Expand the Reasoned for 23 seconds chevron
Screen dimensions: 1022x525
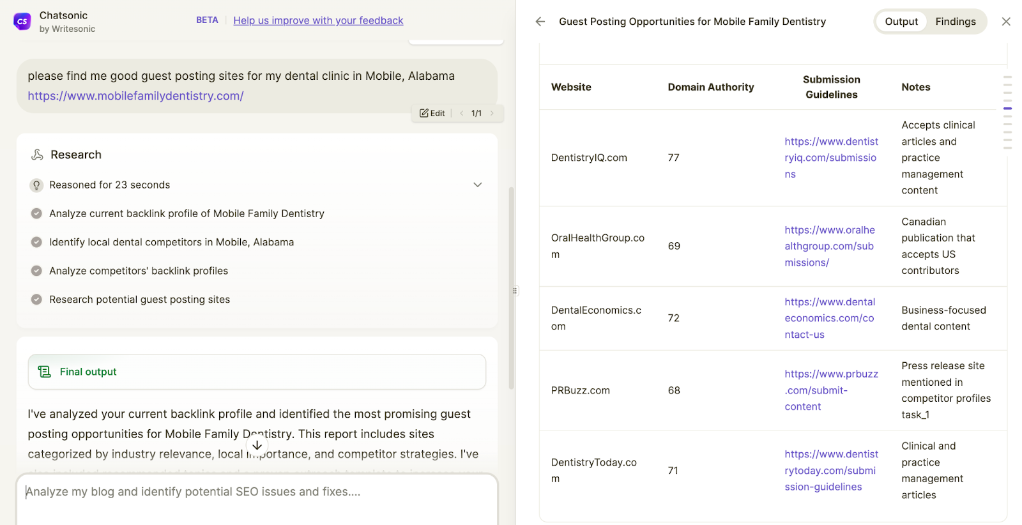[x=477, y=185]
